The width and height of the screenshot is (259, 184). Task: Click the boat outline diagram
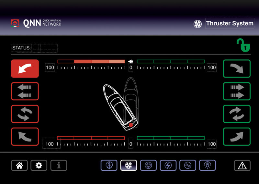pos(121,104)
